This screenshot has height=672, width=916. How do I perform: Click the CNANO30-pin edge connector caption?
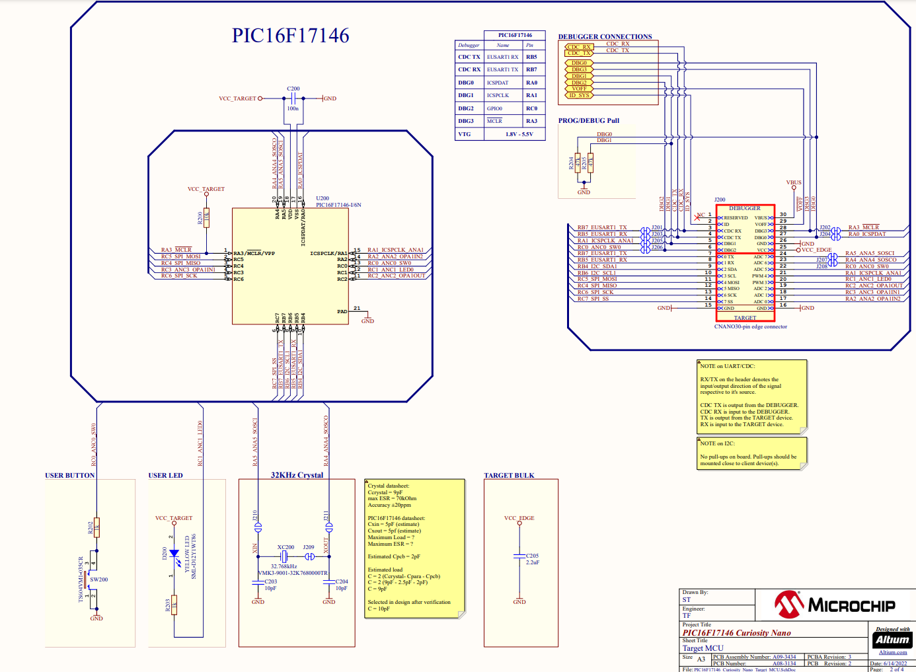(x=751, y=326)
